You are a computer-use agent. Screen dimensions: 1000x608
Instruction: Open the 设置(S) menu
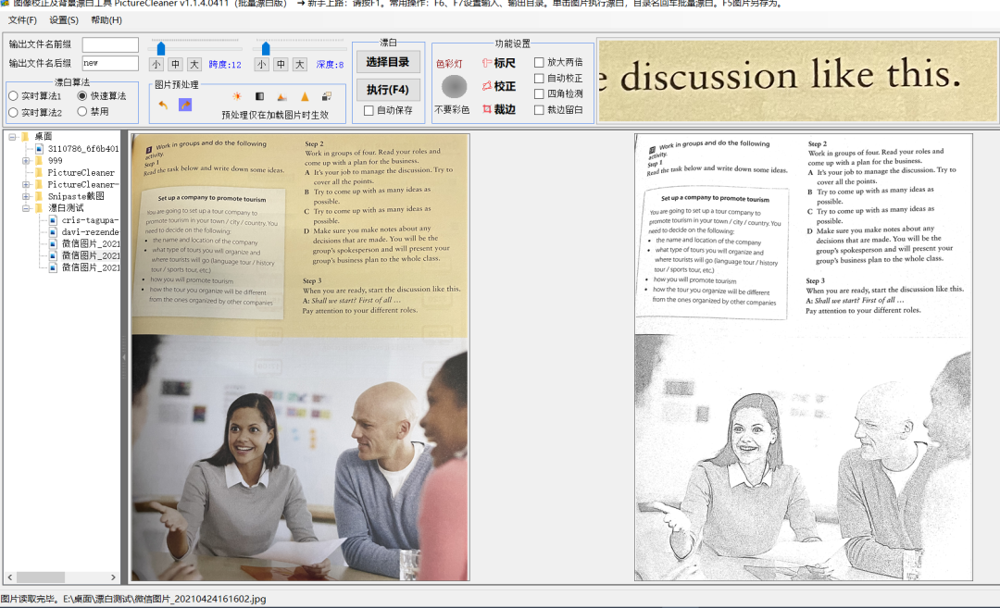64,19
